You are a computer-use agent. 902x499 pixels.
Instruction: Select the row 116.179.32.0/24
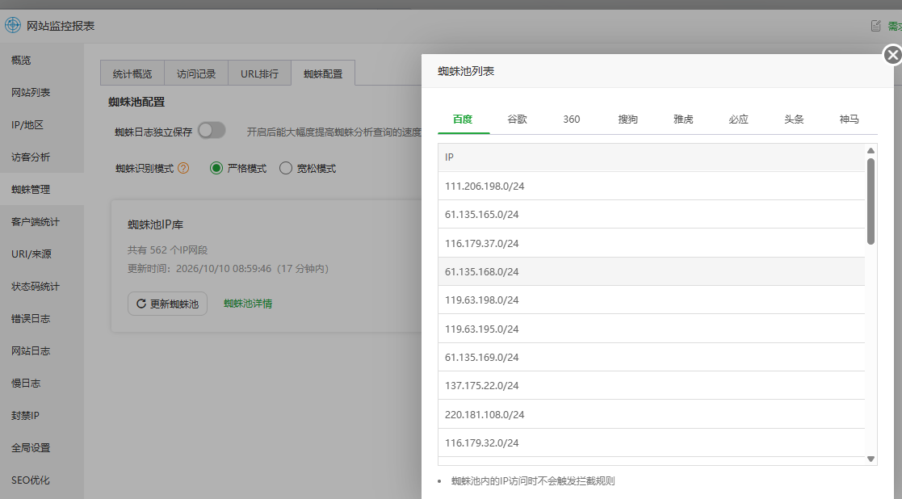click(x=652, y=442)
